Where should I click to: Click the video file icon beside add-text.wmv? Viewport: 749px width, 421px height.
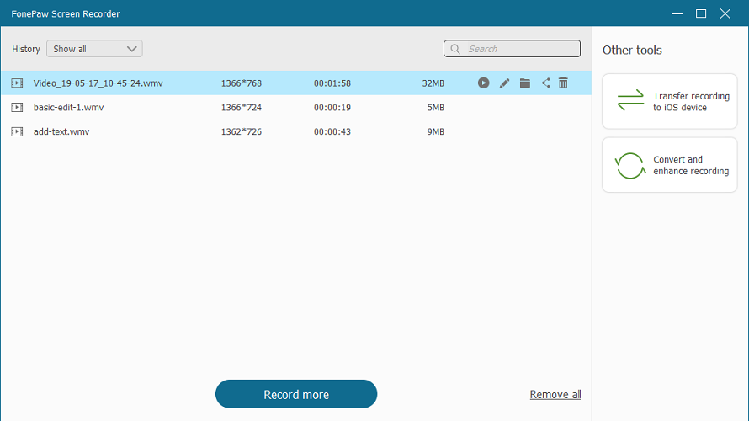pyautogui.click(x=17, y=131)
